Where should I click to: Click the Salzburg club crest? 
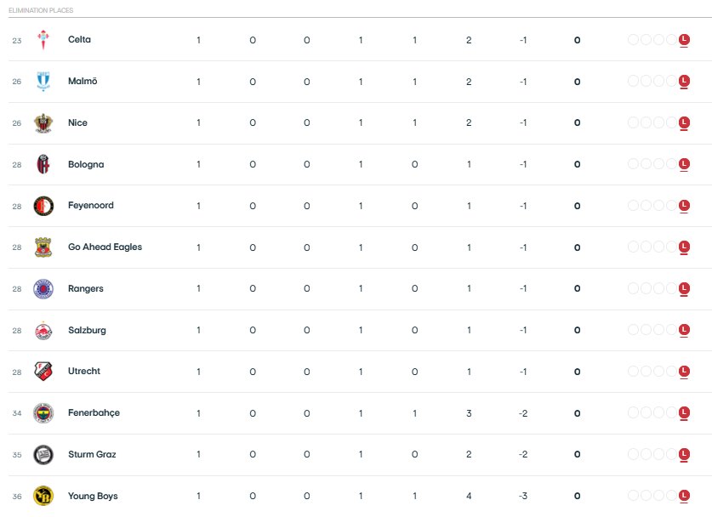point(43,331)
